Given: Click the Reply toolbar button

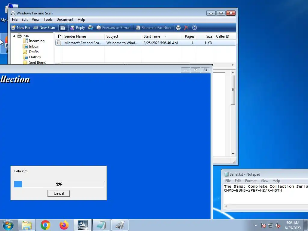Looking at the screenshot, I should [x=78, y=28].
